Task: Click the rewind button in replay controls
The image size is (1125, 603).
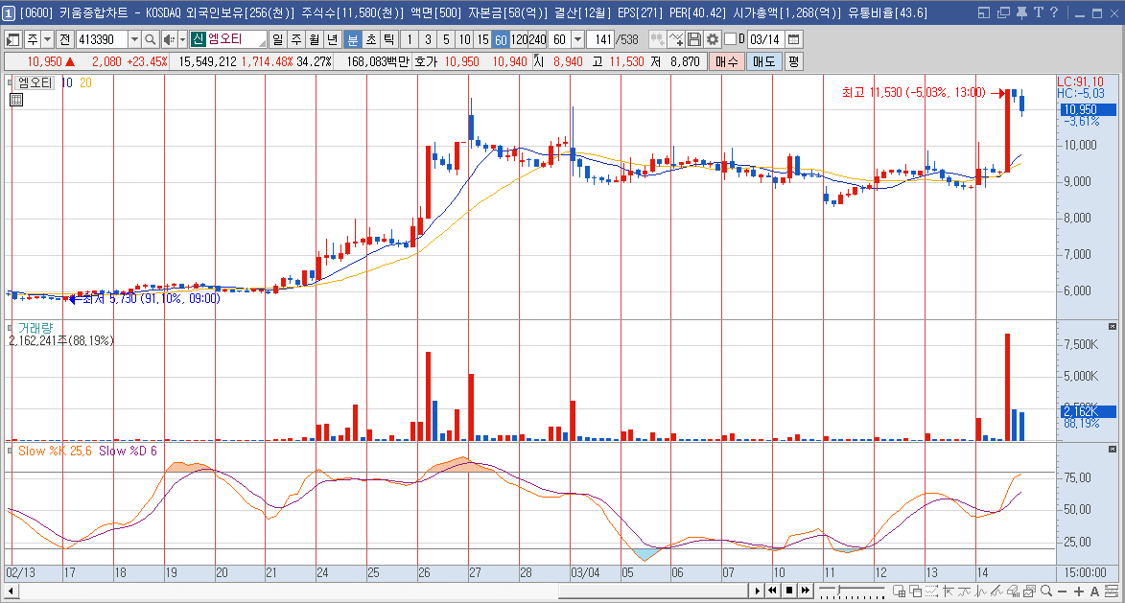Action: point(773,591)
